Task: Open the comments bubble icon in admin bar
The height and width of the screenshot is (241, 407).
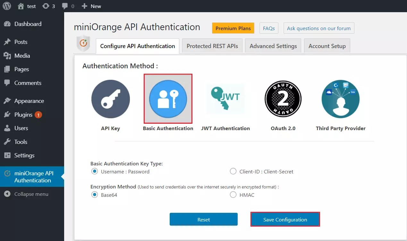Action: click(65, 6)
